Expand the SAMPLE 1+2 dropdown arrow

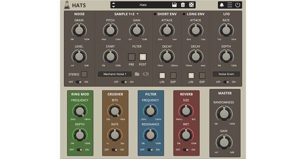[138, 14]
